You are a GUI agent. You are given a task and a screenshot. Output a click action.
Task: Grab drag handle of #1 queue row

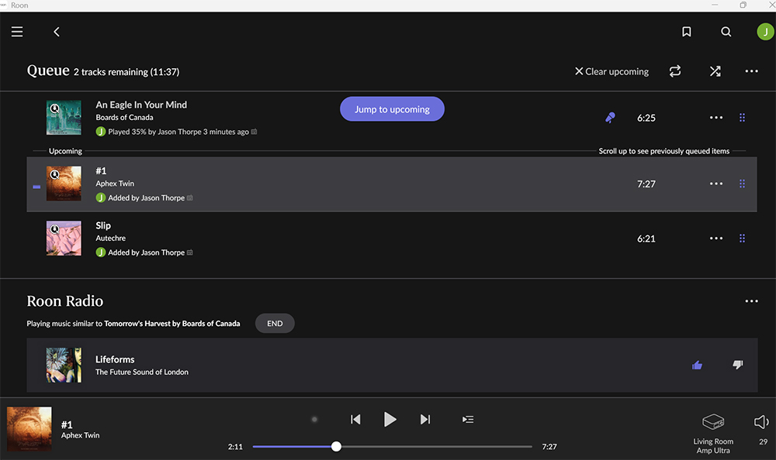coord(742,184)
